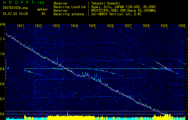Click time marker 1021

point(20,25)
